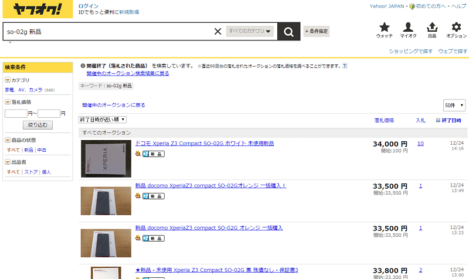Image resolution: width=469 pixels, height=279 pixels.
Task: Filter item condition by 中古
Action: click(x=42, y=150)
